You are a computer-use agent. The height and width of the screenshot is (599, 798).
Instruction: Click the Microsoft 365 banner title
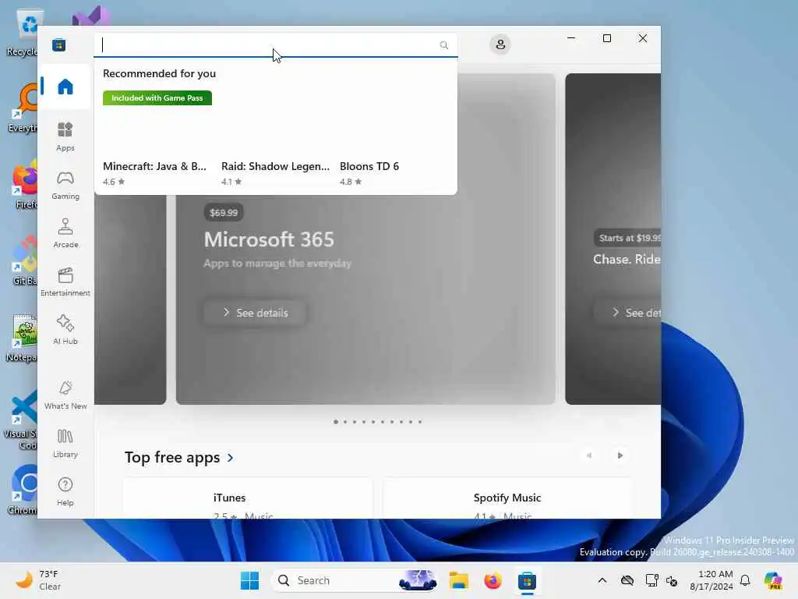(x=269, y=239)
